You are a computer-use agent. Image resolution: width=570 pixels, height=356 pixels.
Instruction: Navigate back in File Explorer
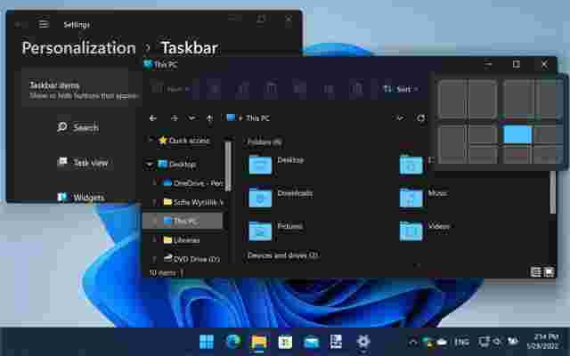[x=153, y=118]
